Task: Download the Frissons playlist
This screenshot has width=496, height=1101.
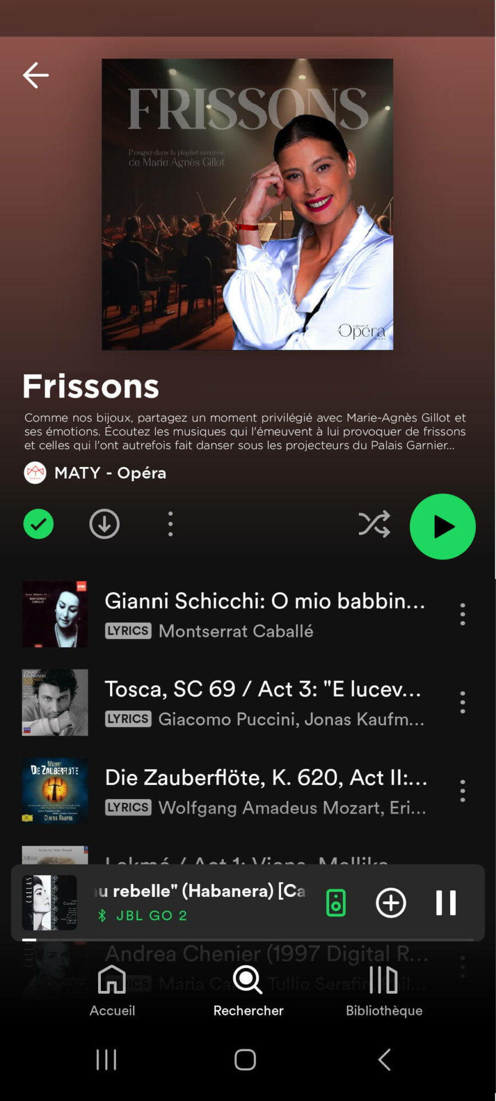Action: [104, 524]
